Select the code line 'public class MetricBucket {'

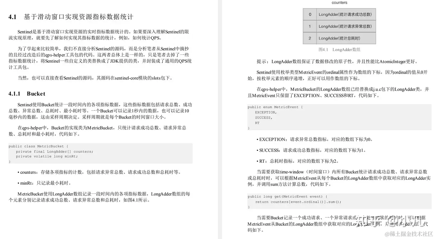click(38, 146)
